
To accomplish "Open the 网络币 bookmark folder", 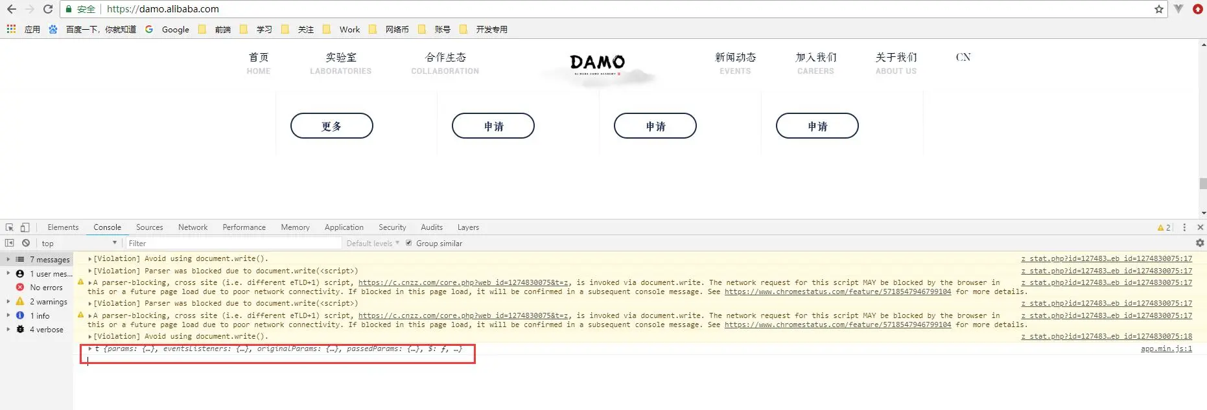I will point(389,29).
